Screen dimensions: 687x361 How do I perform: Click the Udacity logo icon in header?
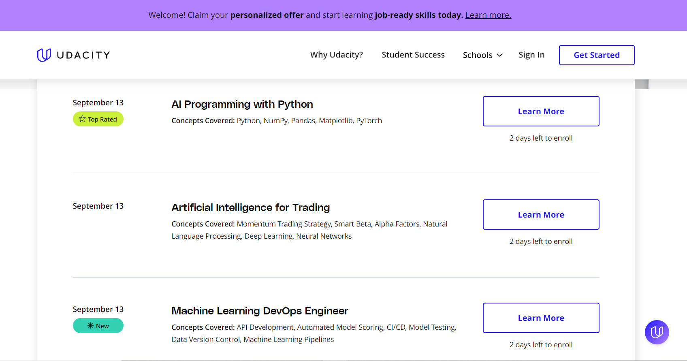(x=44, y=55)
